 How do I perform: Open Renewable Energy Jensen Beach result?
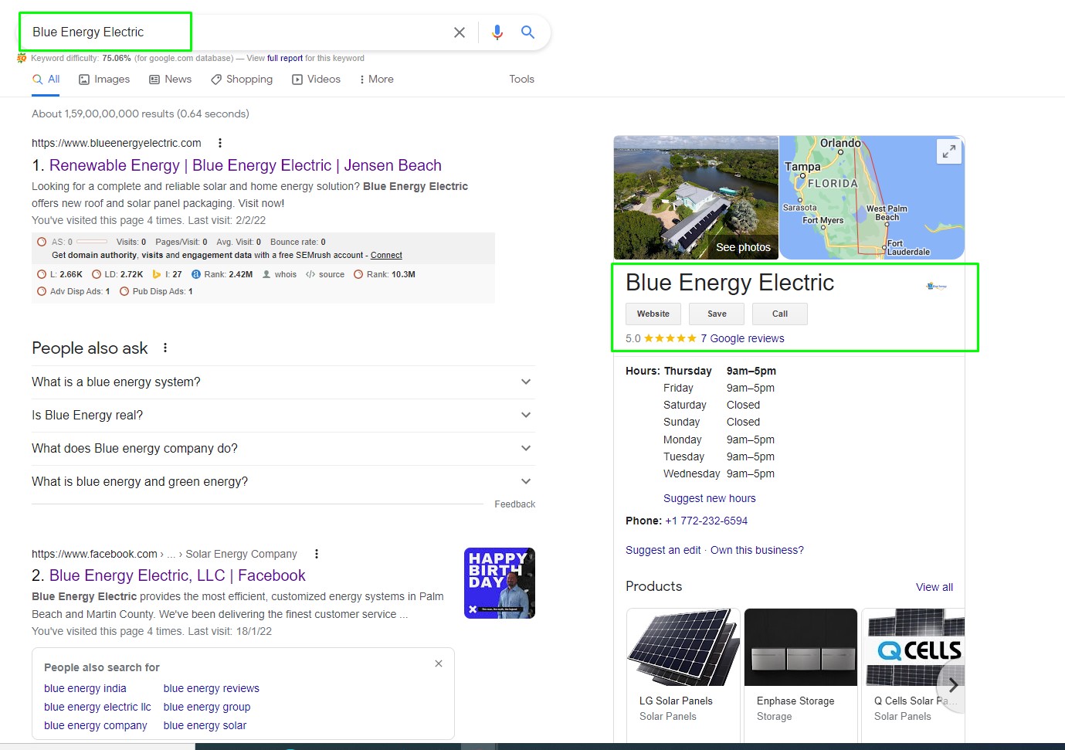click(x=246, y=165)
